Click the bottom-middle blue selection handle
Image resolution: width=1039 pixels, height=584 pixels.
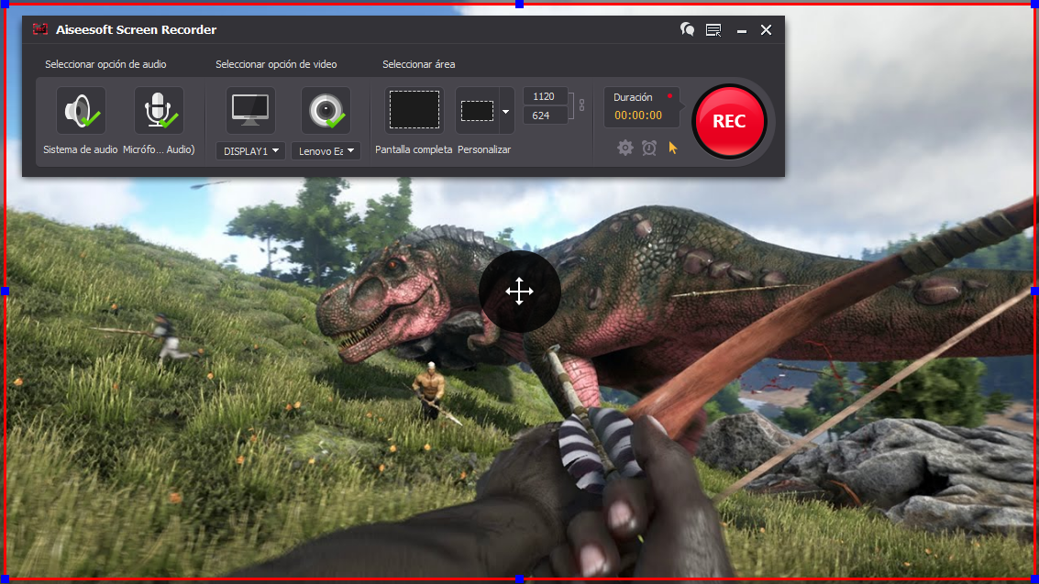tap(519, 579)
